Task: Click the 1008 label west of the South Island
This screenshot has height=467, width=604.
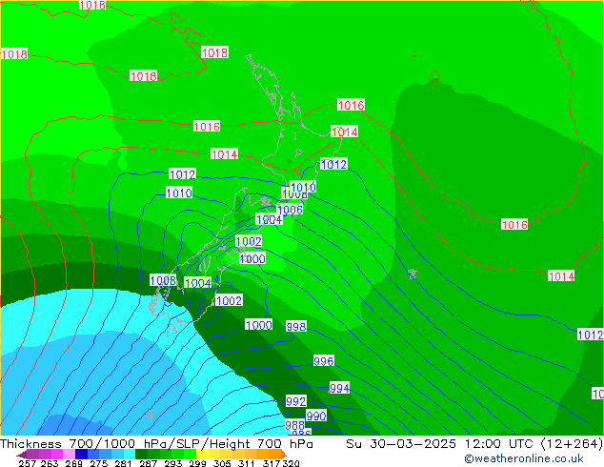Action: click(x=163, y=280)
